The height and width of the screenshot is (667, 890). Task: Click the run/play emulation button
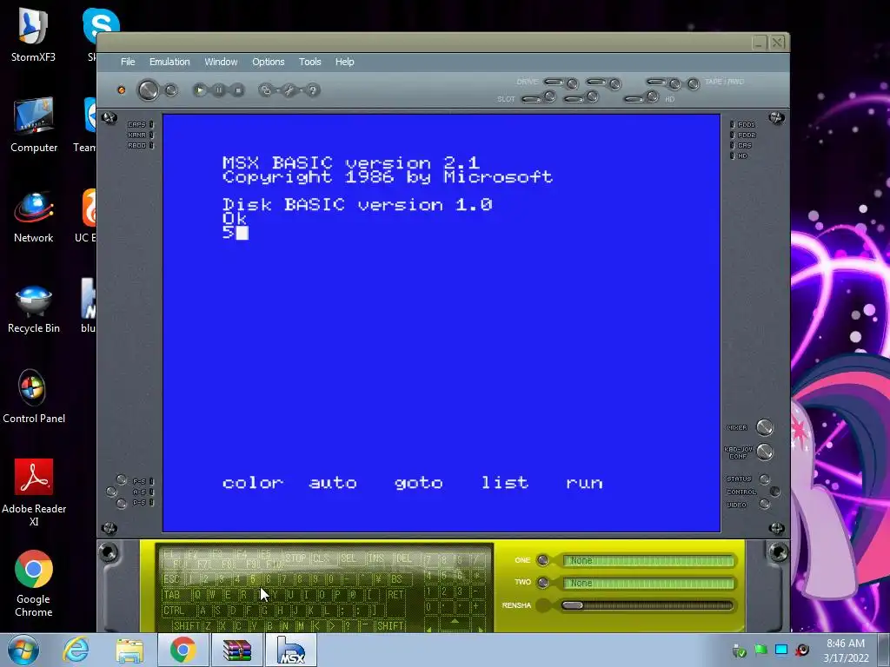click(x=199, y=89)
